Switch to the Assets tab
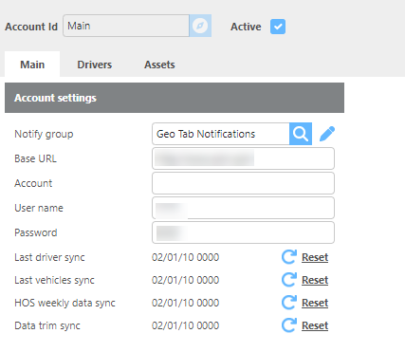Screen dimensions: 405x352 159,65
